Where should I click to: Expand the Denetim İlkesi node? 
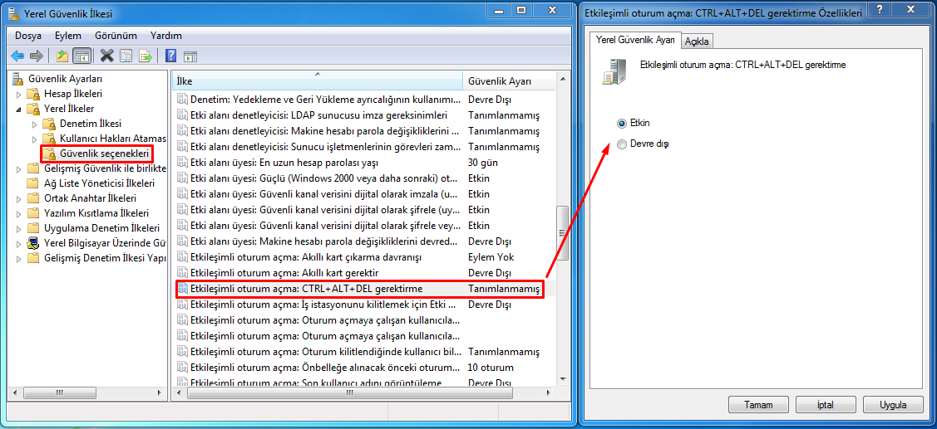[x=34, y=124]
